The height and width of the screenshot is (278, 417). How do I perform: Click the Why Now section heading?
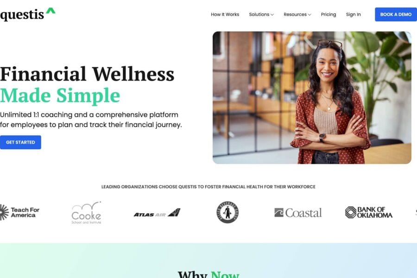pos(208,274)
